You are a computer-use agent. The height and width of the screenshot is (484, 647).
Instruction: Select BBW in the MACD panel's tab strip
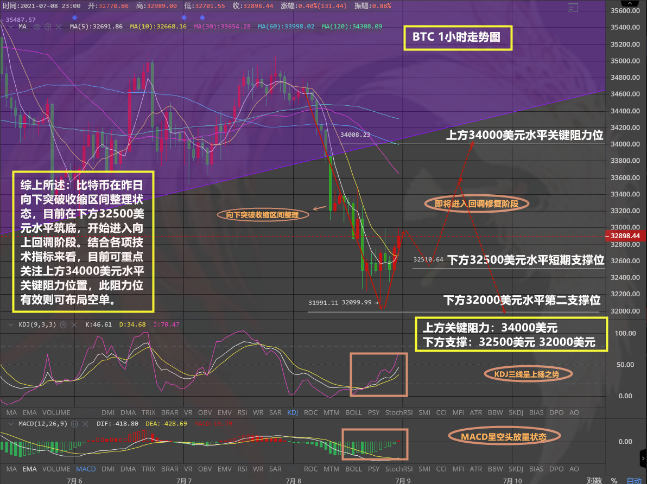point(496,469)
